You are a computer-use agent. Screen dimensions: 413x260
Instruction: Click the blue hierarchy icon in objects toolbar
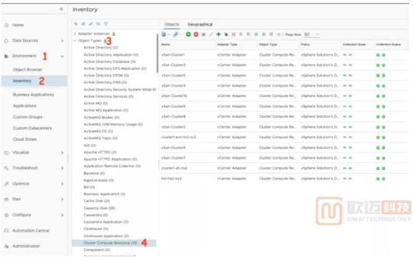pos(176,35)
